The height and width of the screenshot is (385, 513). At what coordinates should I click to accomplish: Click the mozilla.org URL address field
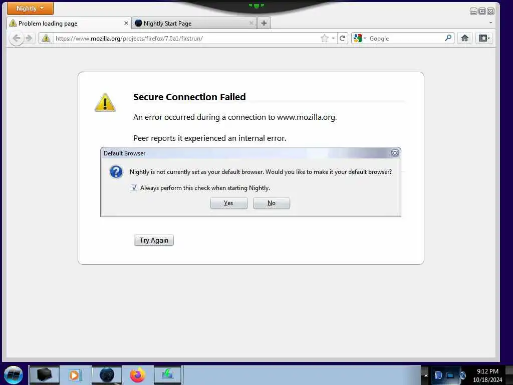pos(186,38)
